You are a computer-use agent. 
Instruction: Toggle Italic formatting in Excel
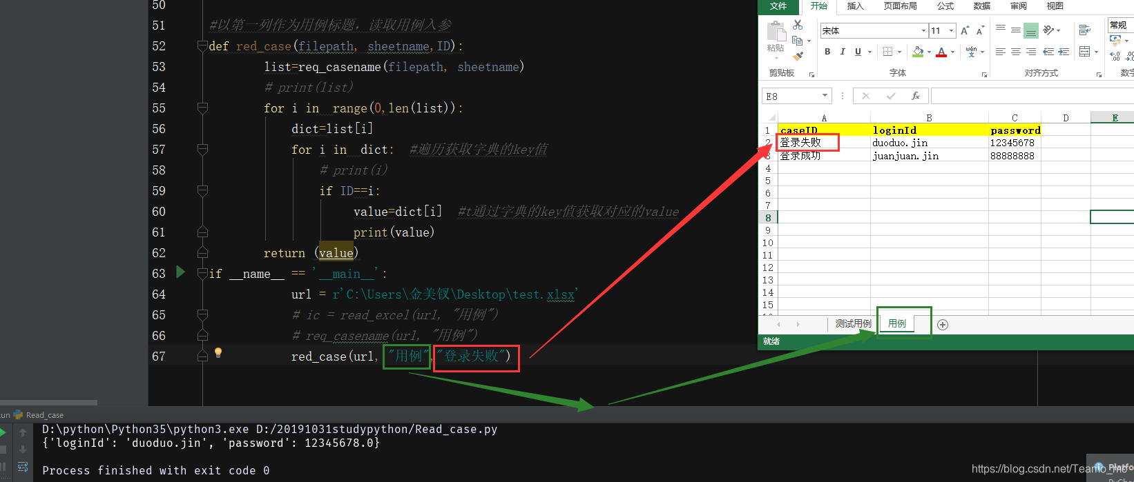[843, 52]
